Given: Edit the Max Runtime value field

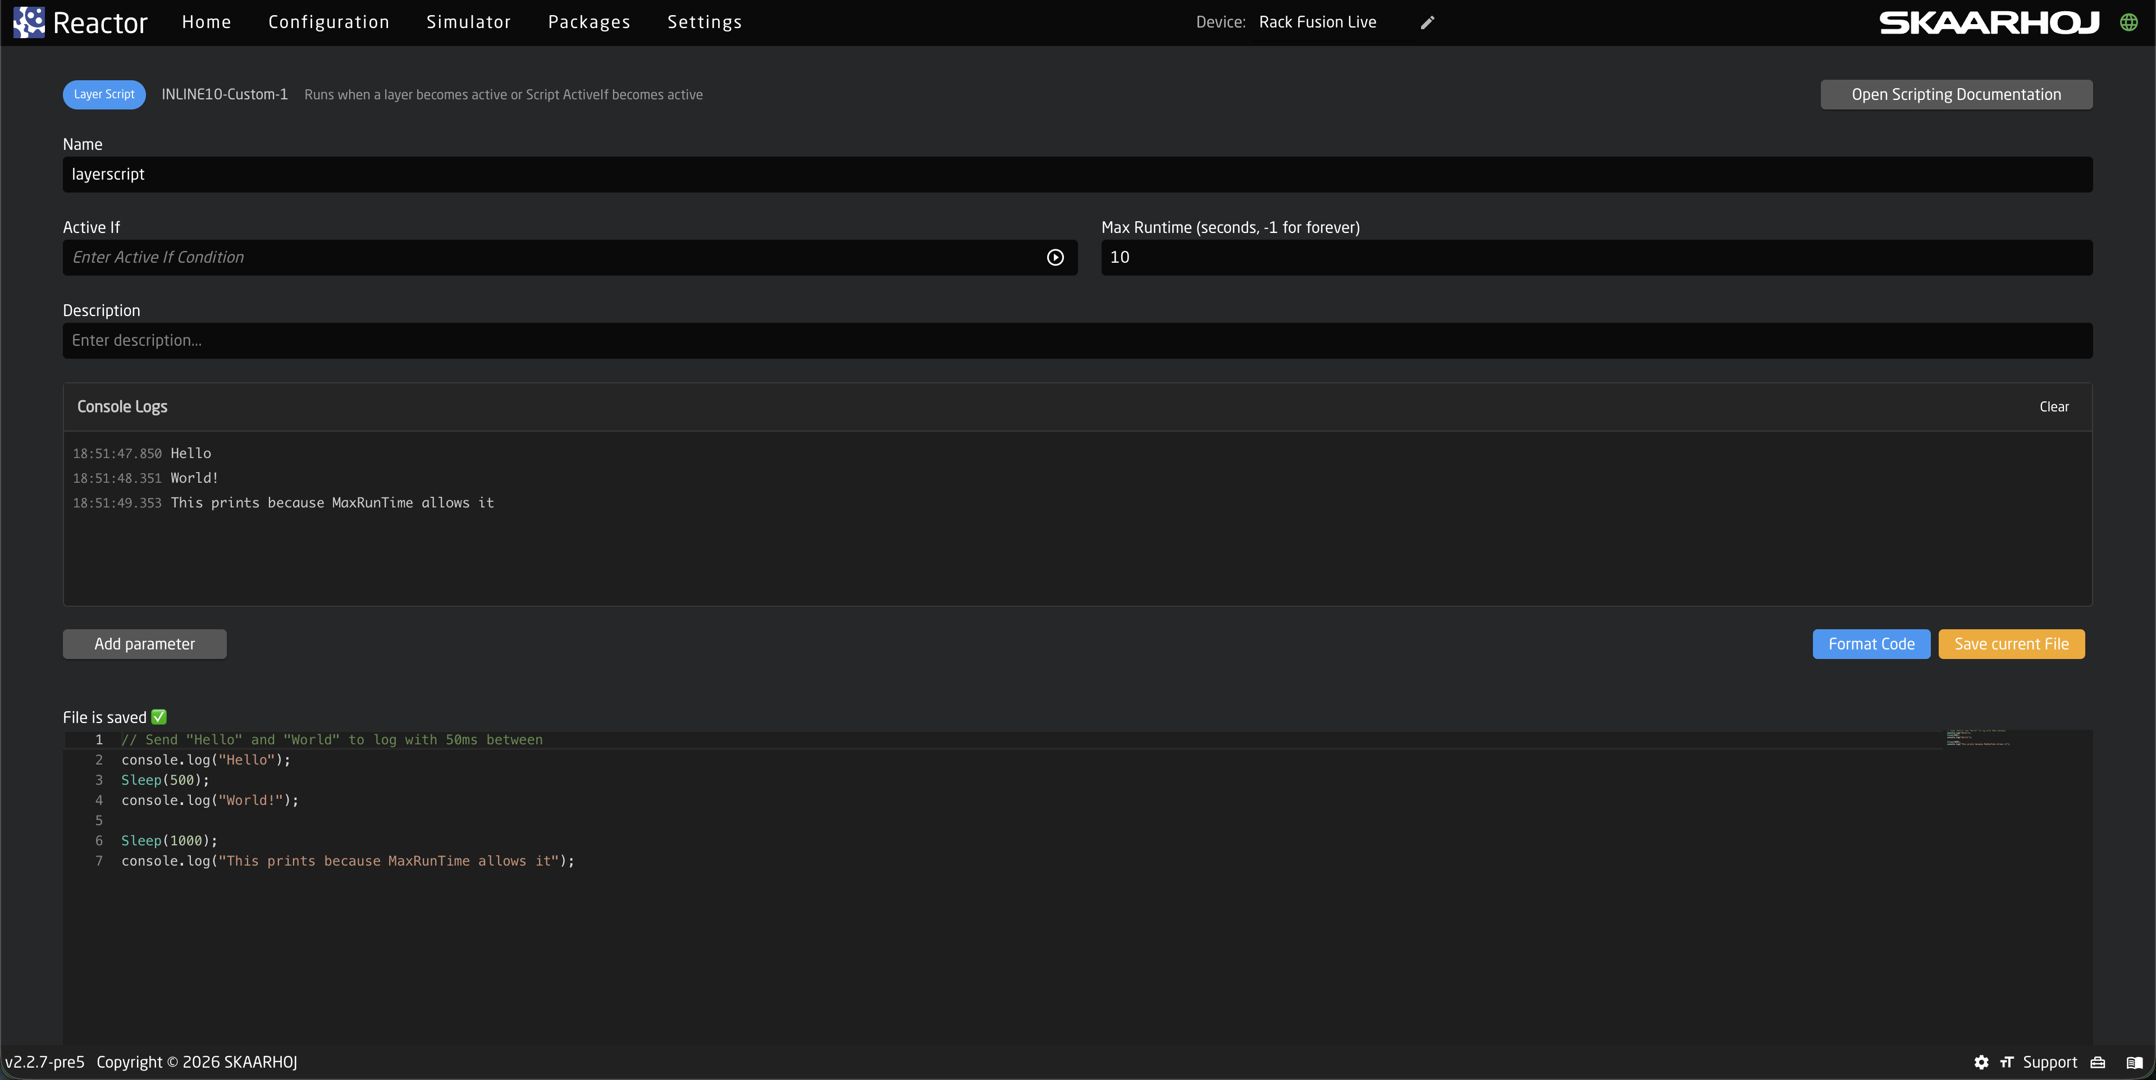Looking at the screenshot, I should click(x=1597, y=258).
